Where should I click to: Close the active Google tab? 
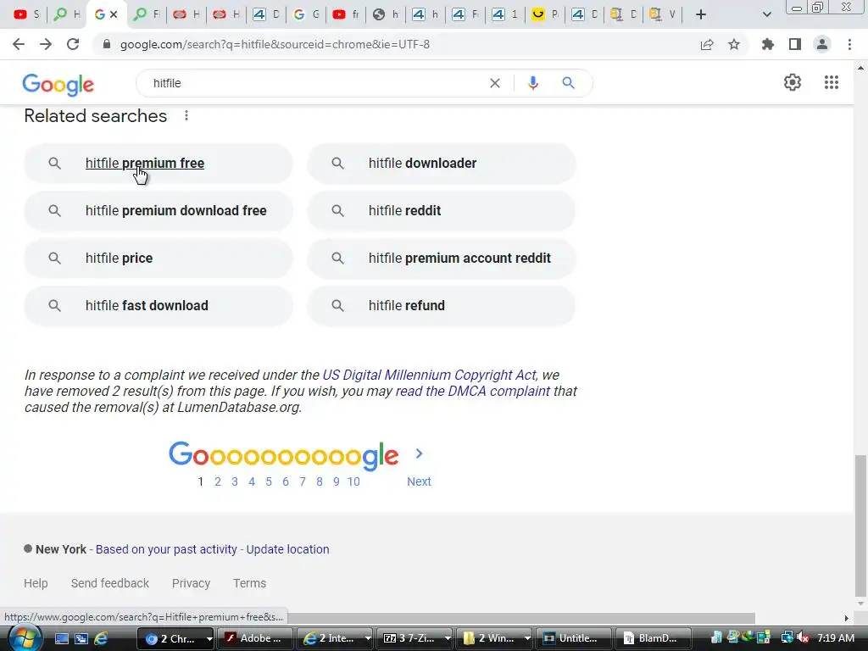coord(114,14)
